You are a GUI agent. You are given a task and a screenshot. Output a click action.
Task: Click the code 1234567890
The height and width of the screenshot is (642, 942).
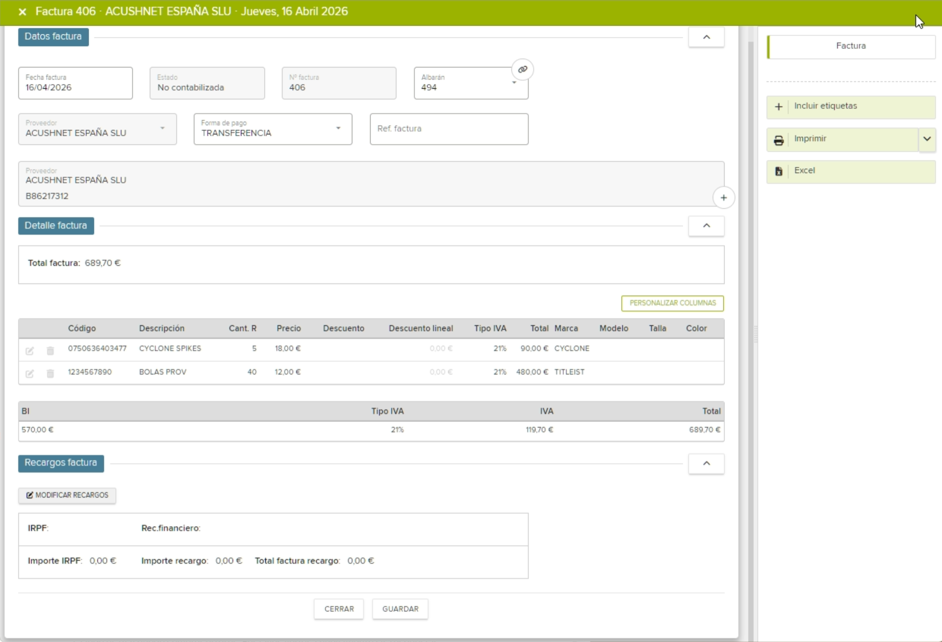point(90,372)
